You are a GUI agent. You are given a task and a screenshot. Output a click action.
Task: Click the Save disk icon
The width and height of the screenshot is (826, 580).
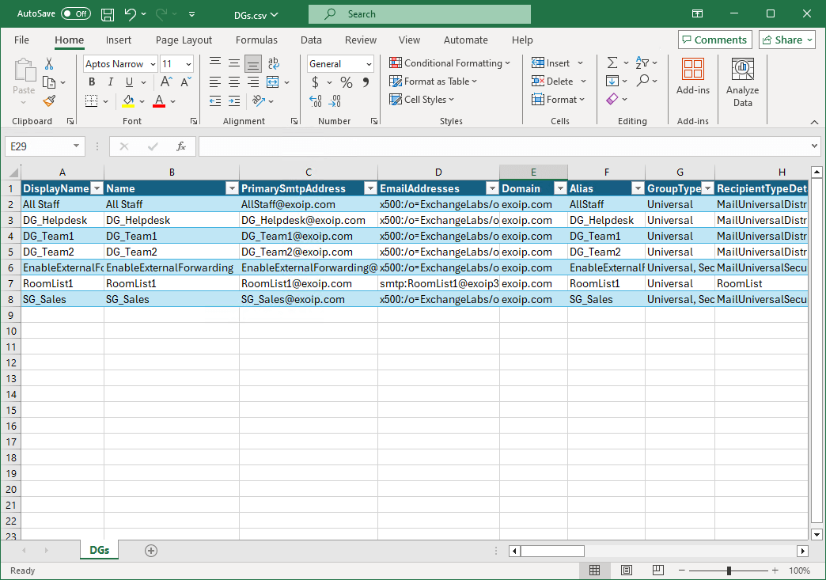108,14
